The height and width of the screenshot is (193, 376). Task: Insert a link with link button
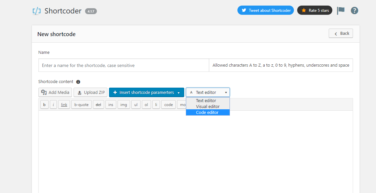pos(64,105)
